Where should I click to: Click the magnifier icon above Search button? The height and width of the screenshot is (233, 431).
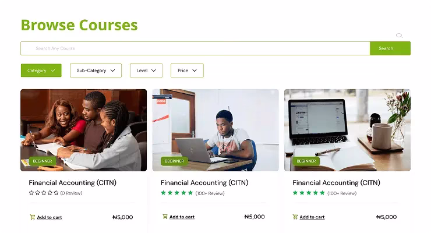point(399,36)
